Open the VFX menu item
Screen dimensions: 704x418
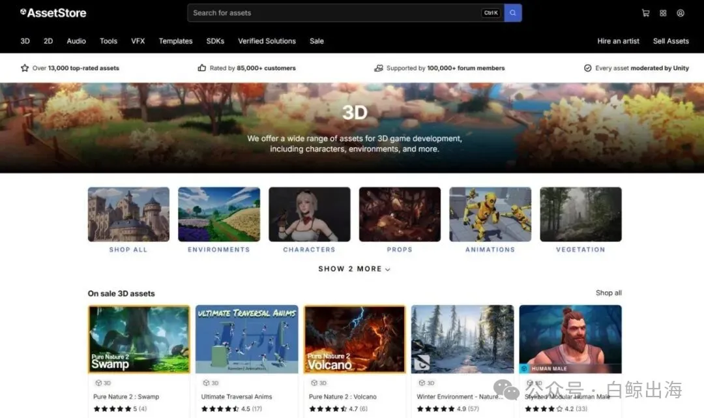tap(138, 41)
